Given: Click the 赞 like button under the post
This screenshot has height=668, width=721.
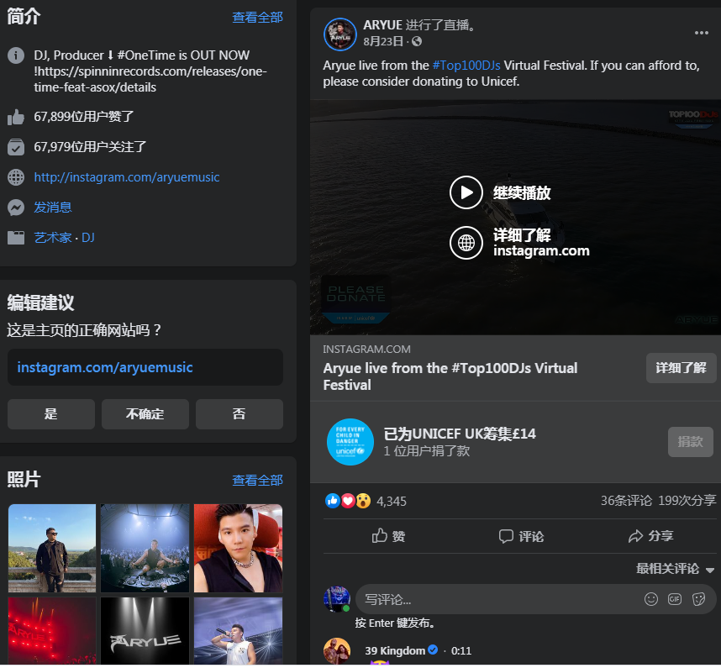Looking at the screenshot, I should click(x=388, y=536).
